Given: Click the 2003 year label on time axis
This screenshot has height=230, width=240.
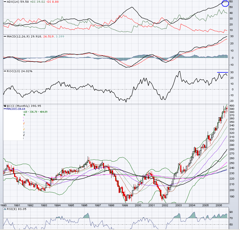Looking at the screenshot, I should 178,205.
